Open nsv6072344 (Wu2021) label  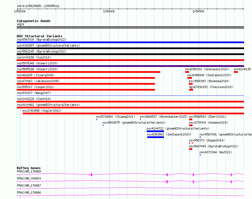(216, 152)
